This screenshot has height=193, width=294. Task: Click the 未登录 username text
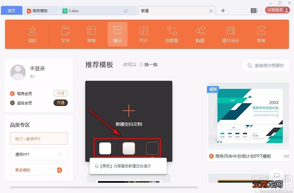[x=37, y=68]
